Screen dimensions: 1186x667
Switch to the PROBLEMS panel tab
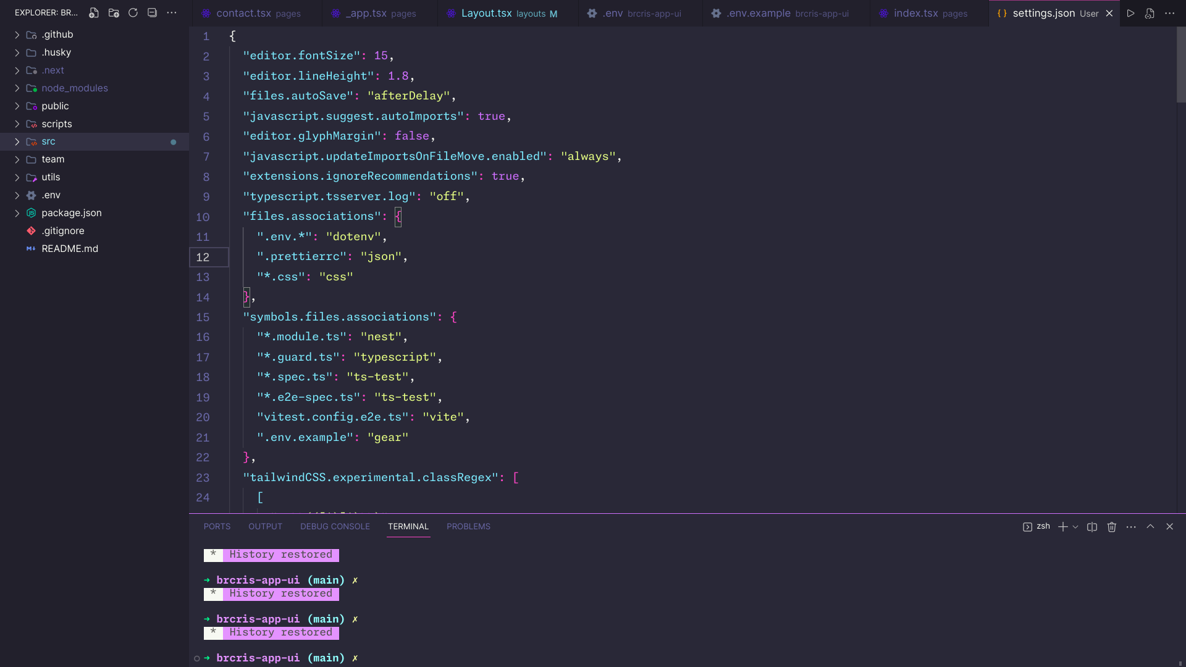coord(468,527)
